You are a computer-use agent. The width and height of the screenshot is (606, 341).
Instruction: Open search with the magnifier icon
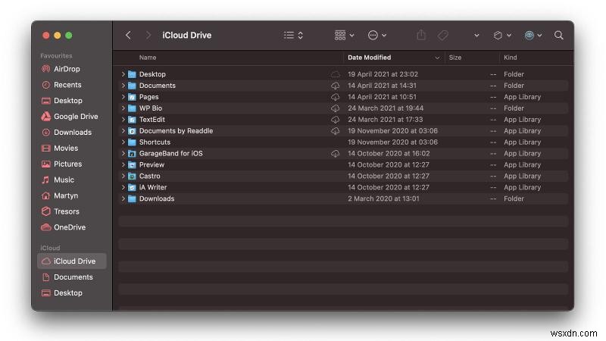tap(558, 35)
